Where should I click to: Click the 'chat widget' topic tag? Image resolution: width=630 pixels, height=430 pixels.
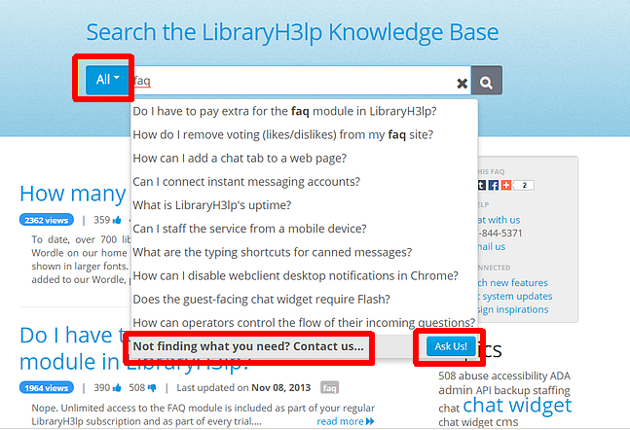[517, 406]
